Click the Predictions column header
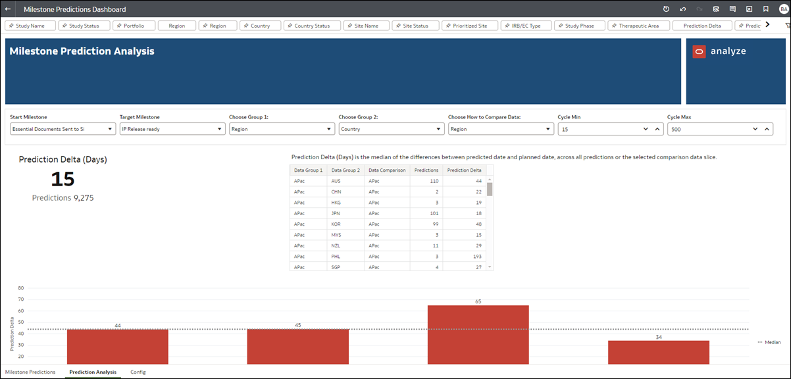Viewport: 791px width, 379px height. (x=426, y=170)
